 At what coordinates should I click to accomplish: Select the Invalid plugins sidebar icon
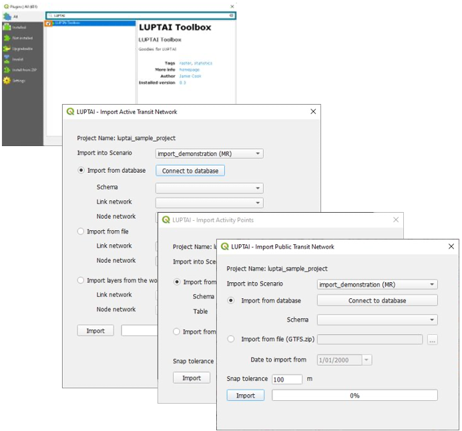point(7,59)
